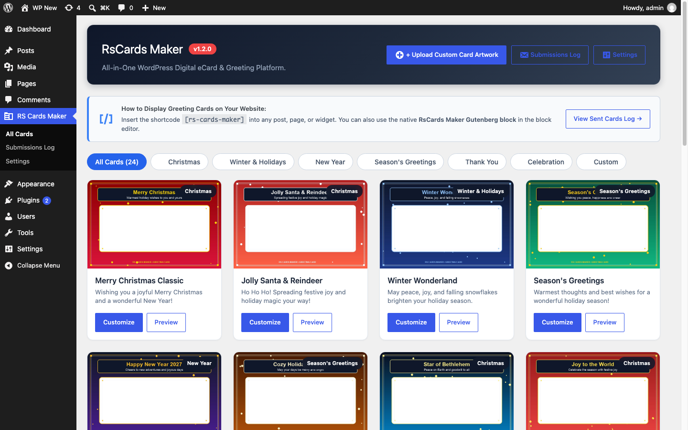The image size is (688, 430).
Task: Filter cards by Thank You category
Action: [x=477, y=162]
